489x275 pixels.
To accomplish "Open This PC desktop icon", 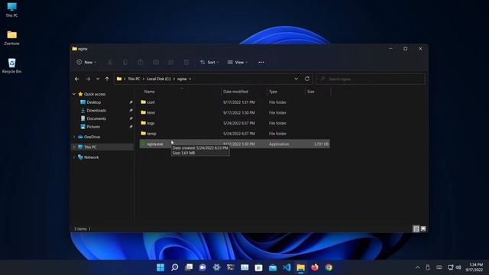I will pos(12,10).
